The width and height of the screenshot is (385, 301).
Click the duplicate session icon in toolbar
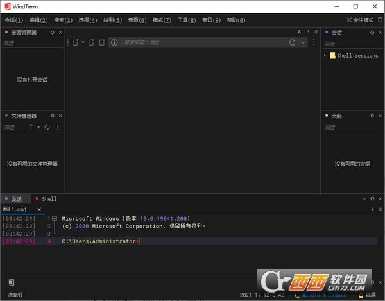coord(91,42)
